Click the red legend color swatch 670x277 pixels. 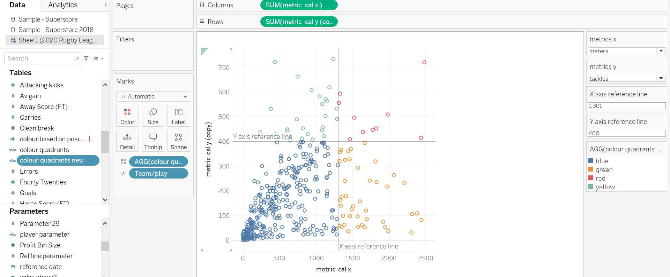click(591, 178)
